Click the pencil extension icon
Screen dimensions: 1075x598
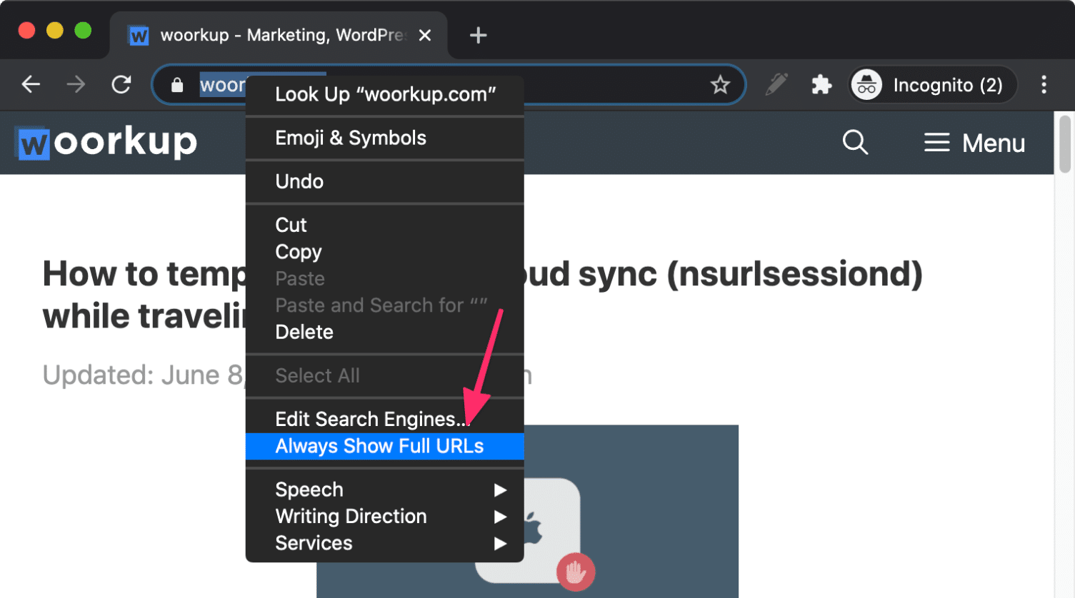point(776,84)
